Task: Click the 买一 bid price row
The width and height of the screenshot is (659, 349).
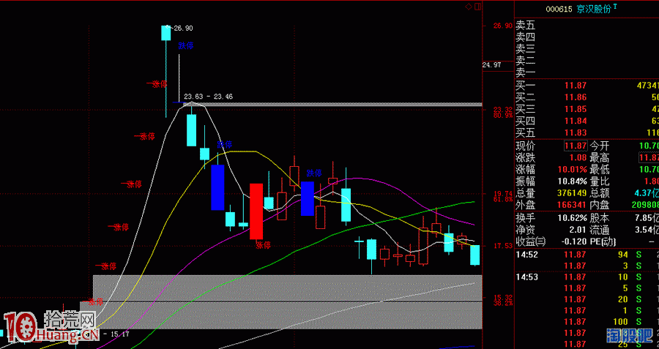Action: click(587, 86)
